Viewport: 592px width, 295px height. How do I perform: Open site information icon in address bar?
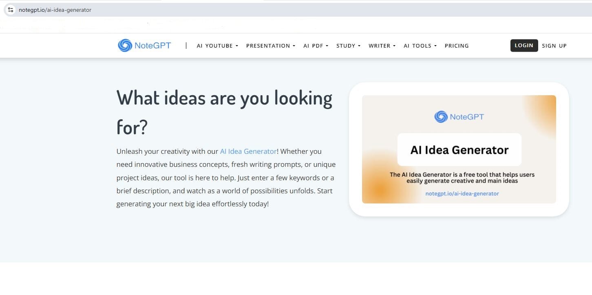tap(11, 10)
